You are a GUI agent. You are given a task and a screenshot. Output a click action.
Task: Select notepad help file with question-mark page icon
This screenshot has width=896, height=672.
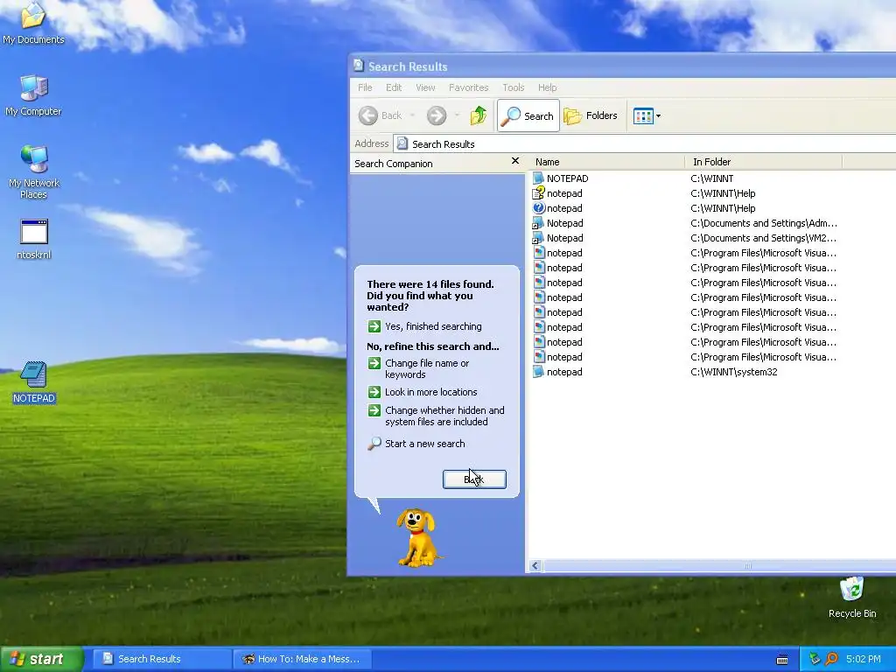coord(557,193)
